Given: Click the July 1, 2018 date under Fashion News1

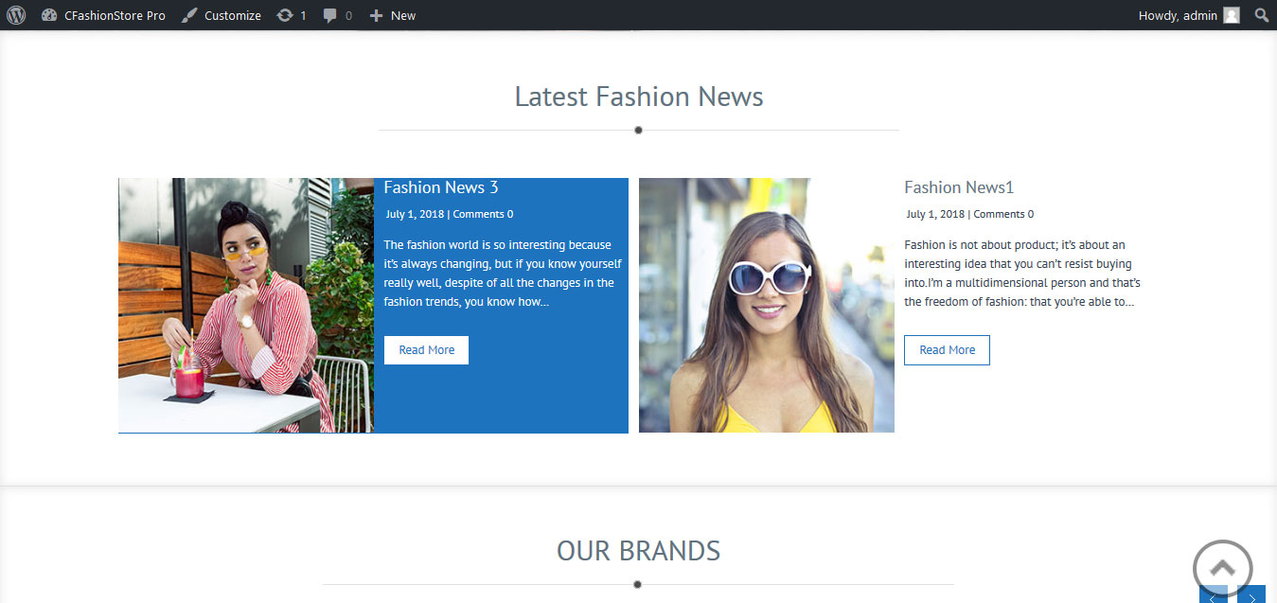Looking at the screenshot, I should [936, 214].
